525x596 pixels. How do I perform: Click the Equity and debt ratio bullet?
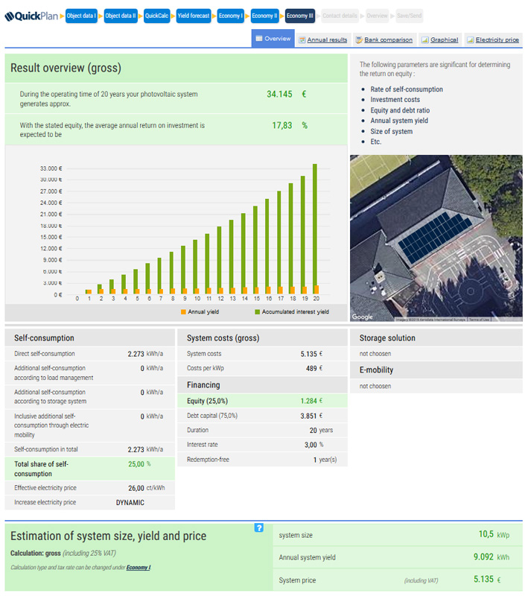(400, 110)
